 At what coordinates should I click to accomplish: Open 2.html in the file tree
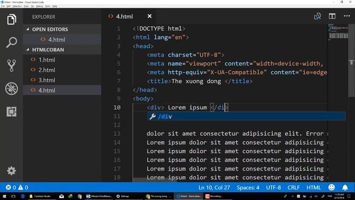62,70
